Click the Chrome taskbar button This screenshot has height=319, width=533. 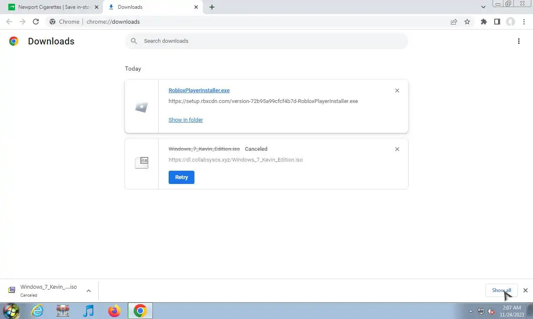(x=140, y=311)
